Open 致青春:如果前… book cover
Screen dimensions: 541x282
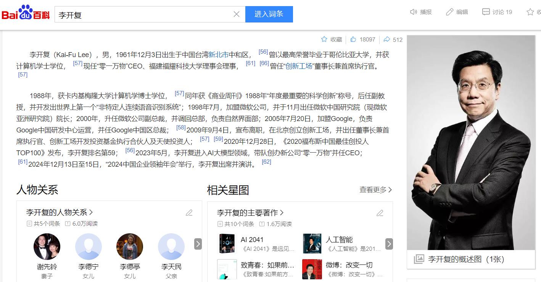coord(227,269)
